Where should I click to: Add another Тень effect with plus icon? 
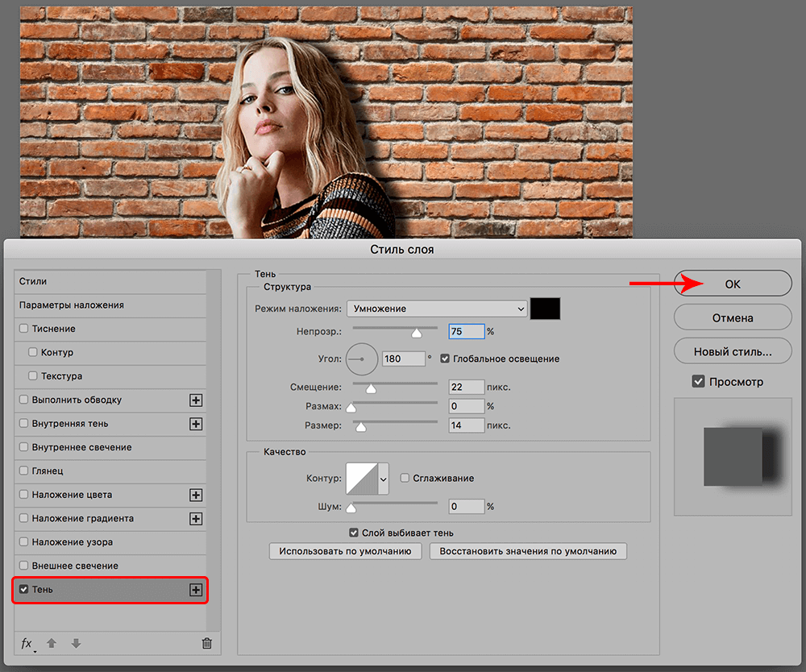point(195,590)
